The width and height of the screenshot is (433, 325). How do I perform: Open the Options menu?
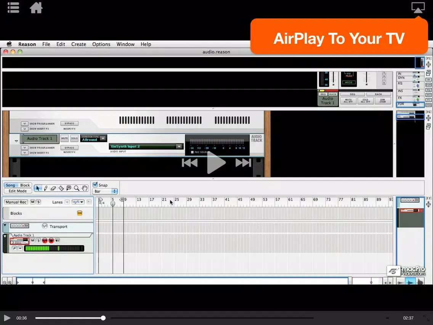tap(101, 44)
